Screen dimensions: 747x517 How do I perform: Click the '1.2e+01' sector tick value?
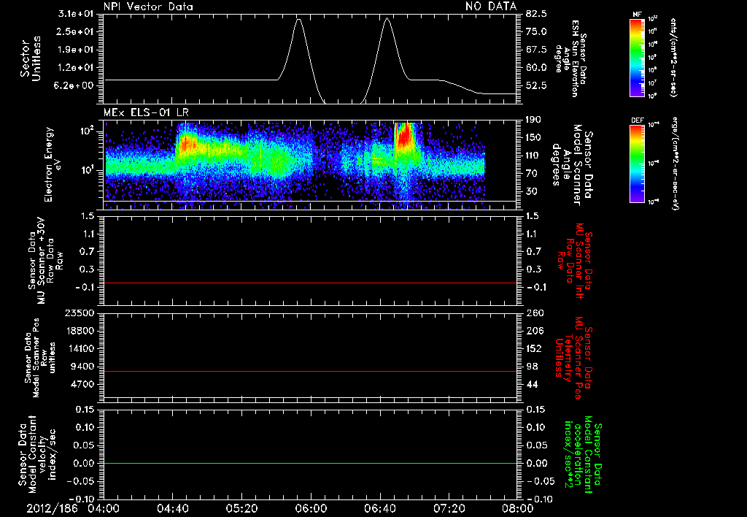click(x=76, y=68)
